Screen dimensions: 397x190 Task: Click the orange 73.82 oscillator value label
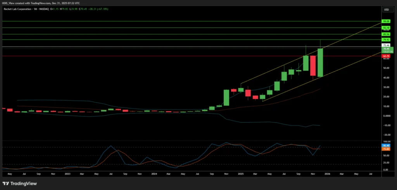click(386, 149)
